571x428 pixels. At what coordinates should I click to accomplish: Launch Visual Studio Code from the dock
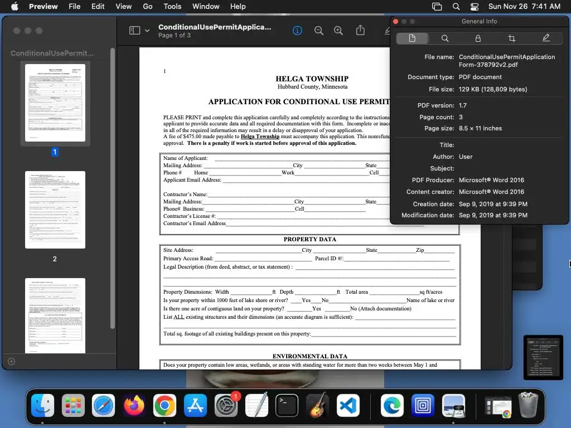(348, 405)
